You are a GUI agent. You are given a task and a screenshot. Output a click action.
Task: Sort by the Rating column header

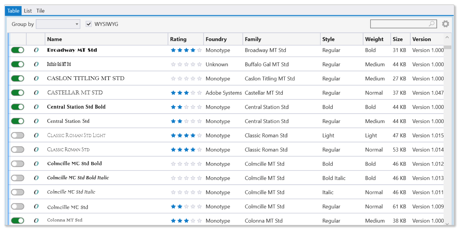[x=186, y=39]
